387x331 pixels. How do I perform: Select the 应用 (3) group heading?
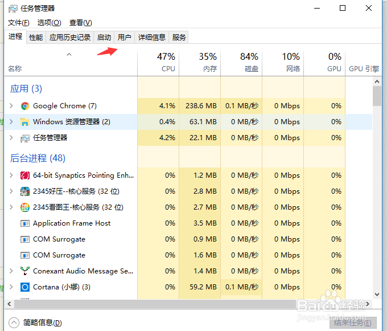26,89
